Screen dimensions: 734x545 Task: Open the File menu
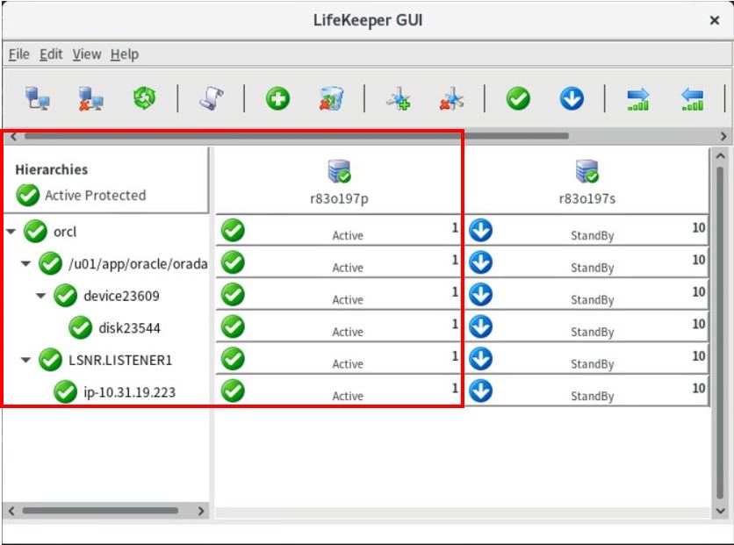(x=18, y=54)
